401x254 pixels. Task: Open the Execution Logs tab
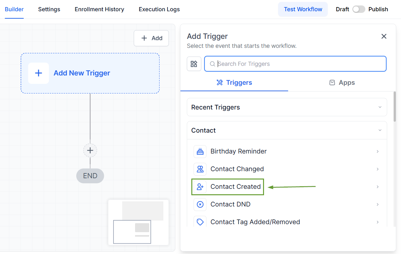pos(159,9)
